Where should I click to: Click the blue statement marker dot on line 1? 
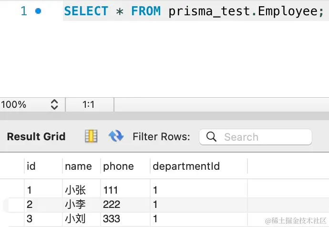click(38, 10)
